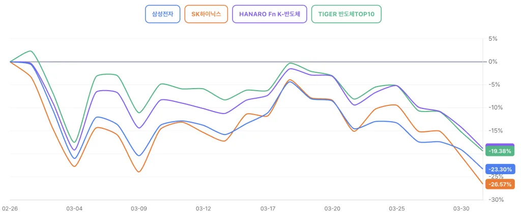Click the green -19.38% value badge
Image resolution: width=521 pixels, height=218 pixels.
[x=501, y=151]
